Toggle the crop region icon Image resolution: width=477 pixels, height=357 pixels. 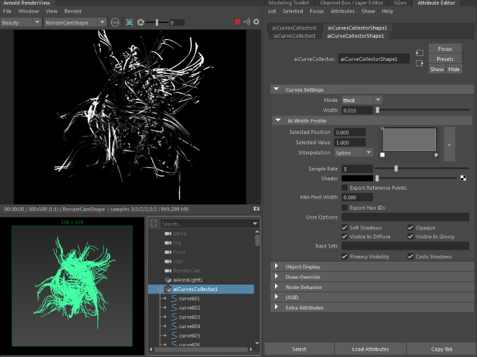[x=130, y=22]
